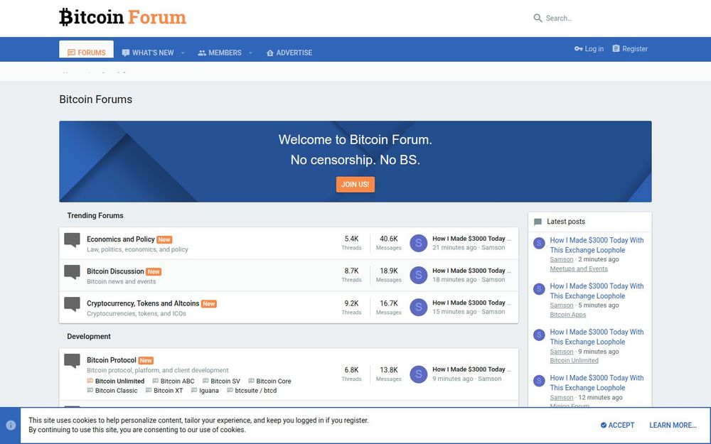
Task: Open latest thread in Cryptocurrency row
Action: point(471,303)
